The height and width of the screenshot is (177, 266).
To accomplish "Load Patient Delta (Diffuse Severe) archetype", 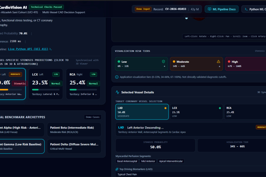I will (74, 146).
